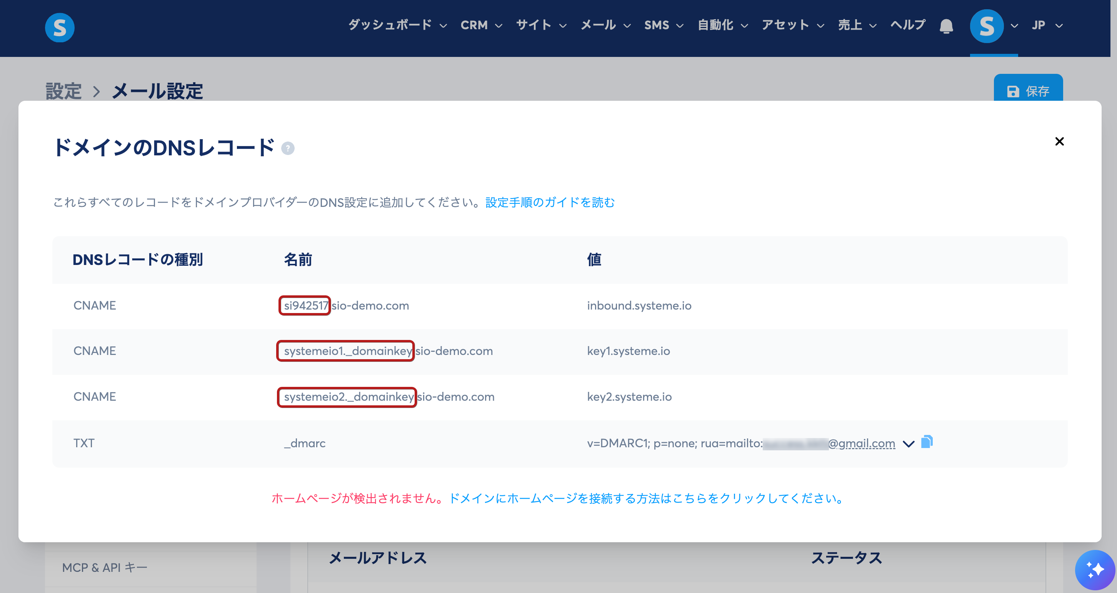The image size is (1117, 593).
Task: Open the 自動化 menu
Action: click(x=723, y=25)
